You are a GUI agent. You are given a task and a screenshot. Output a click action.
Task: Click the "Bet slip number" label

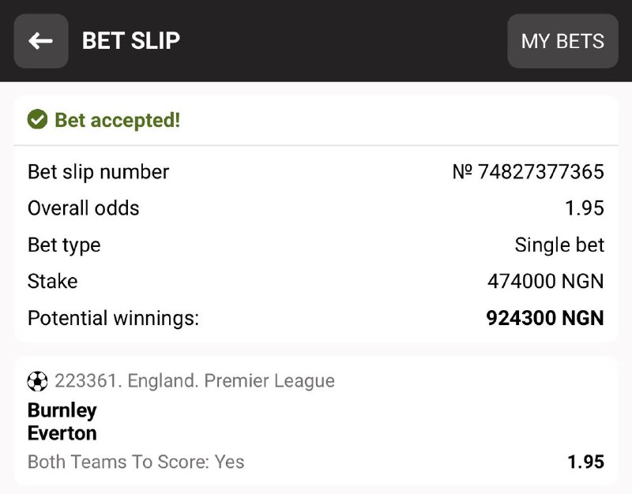pos(98,172)
